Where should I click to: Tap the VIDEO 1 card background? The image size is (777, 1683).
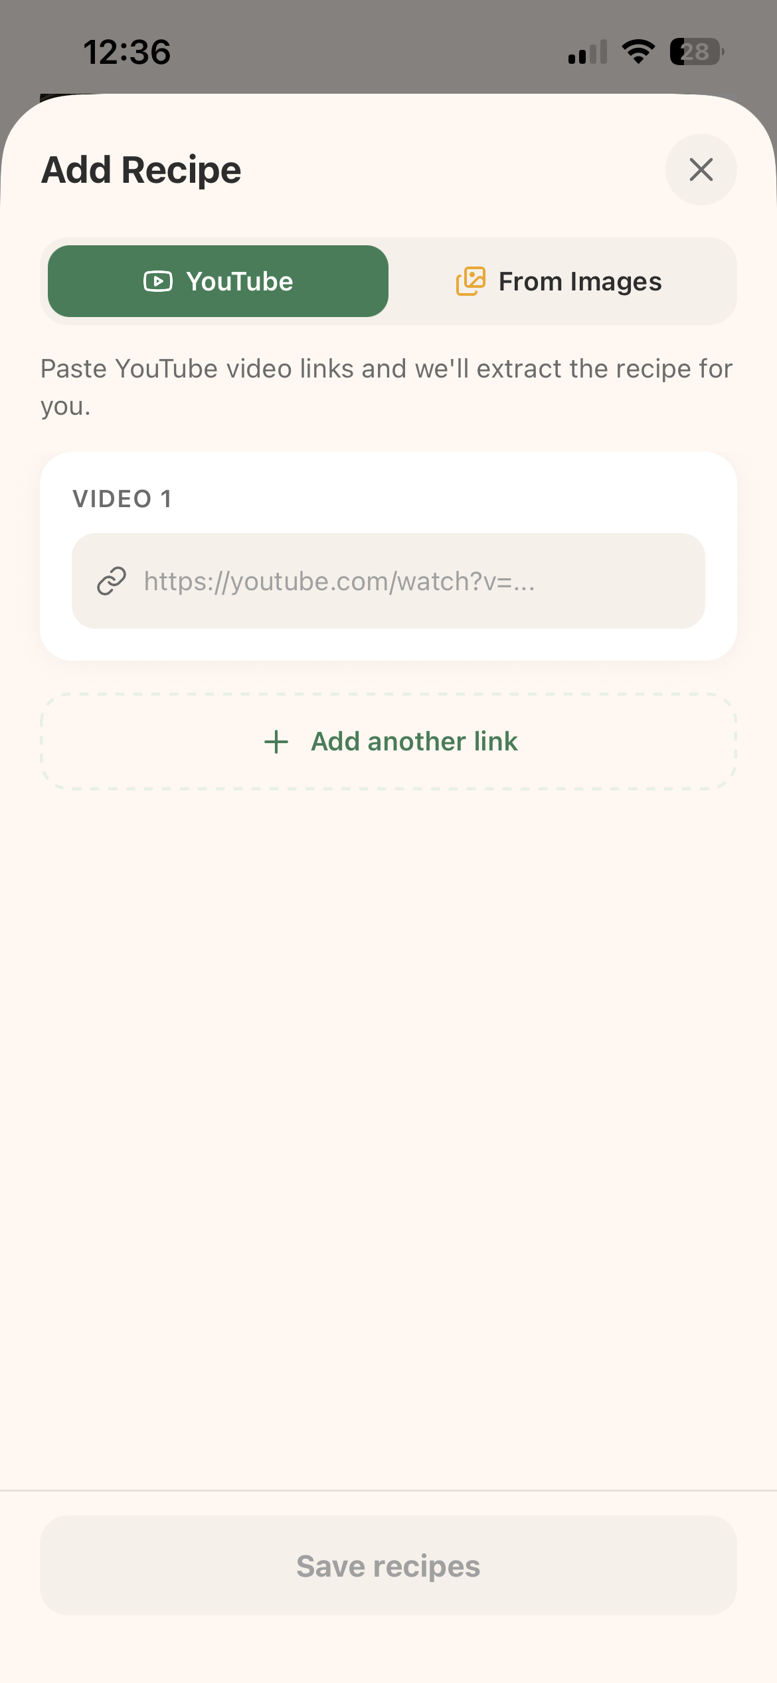tap(388, 645)
